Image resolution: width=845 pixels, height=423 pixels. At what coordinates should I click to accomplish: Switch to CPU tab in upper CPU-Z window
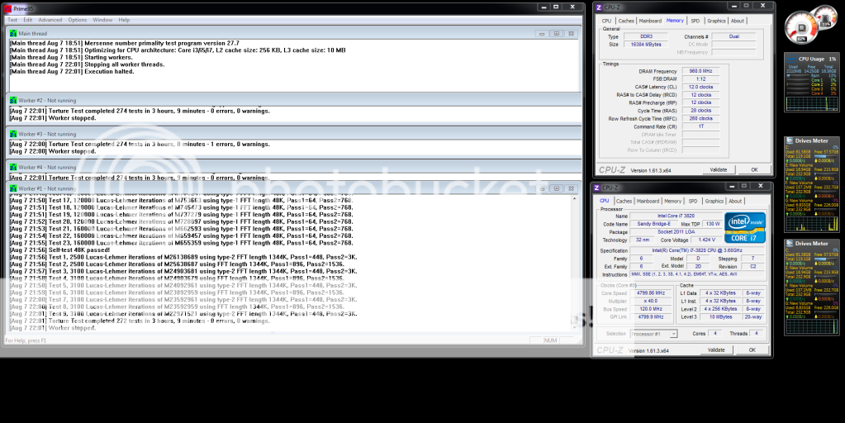[607, 21]
